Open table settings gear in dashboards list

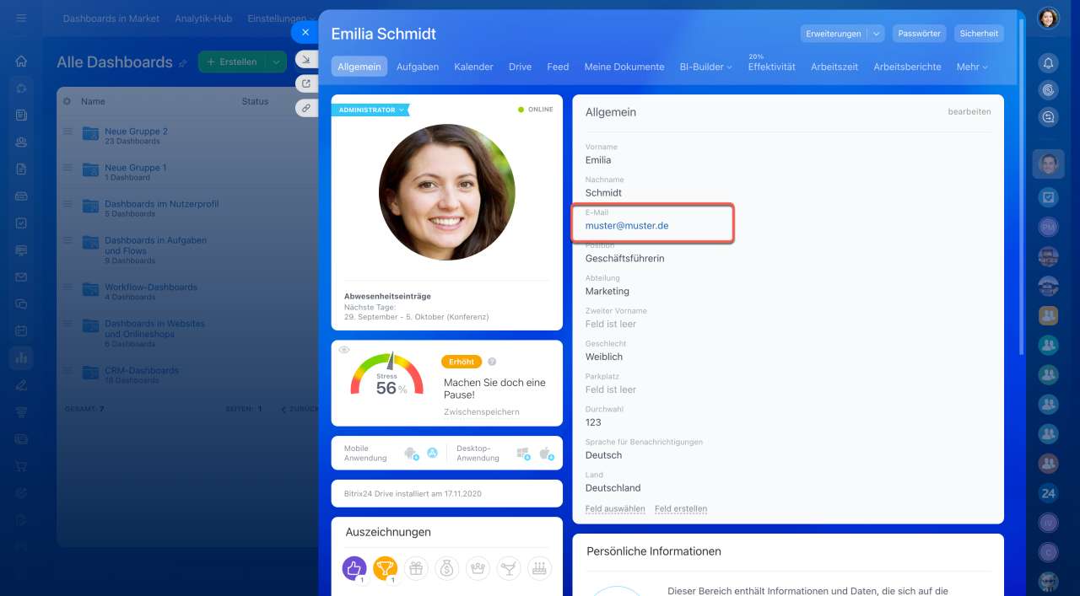tap(67, 101)
